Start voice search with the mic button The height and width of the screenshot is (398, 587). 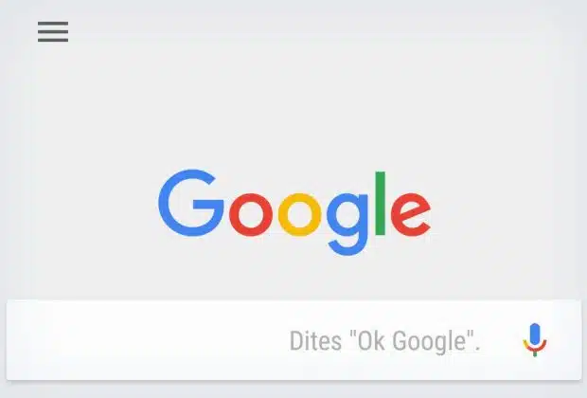(x=535, y=339)
